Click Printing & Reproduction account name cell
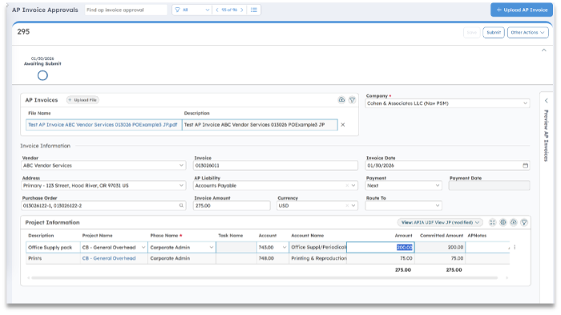The image size is (561, 315). pos(318,258)
